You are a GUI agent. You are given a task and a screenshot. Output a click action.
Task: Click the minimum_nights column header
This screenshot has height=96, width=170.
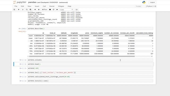(x=97, y=33)
